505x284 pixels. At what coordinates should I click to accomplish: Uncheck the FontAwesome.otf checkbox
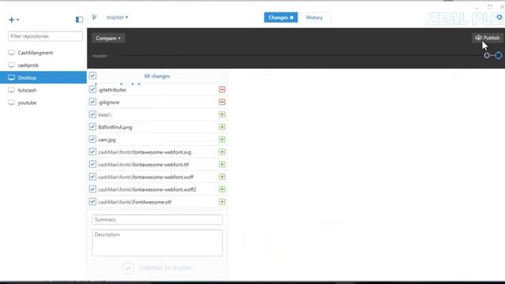pyautogui.click(x=93, y=202)
